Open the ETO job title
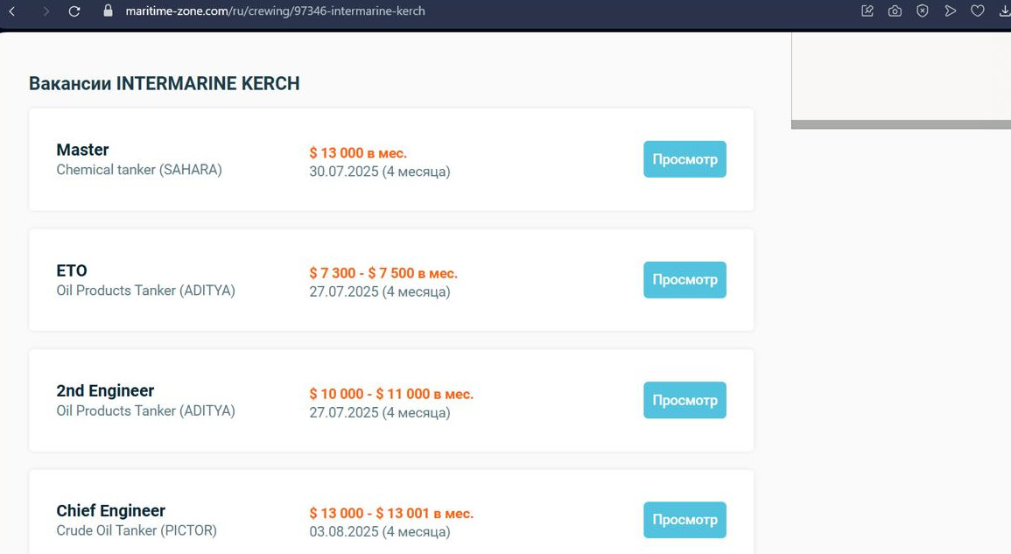This screenshot has width=1011, height=554. click(x=72, y=270)
